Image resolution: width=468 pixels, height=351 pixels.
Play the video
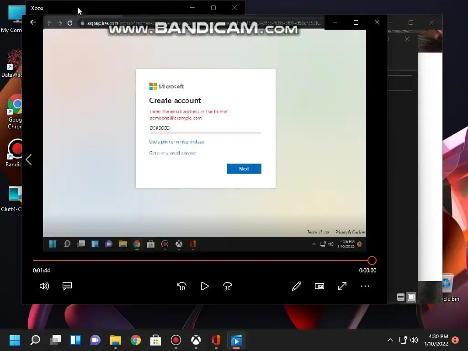(x=205, y=286)
